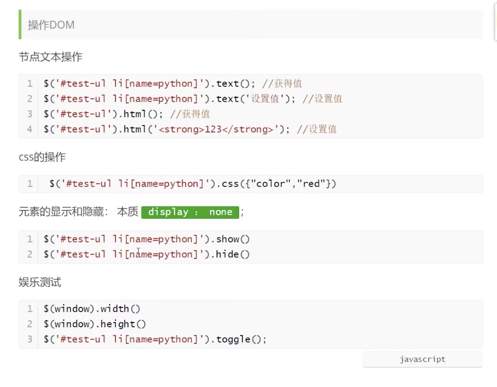This screenshot has height=387, width=497.
Task: Click line number 4 in first code block
Action: pyautogui.click(x=29, y=129)
